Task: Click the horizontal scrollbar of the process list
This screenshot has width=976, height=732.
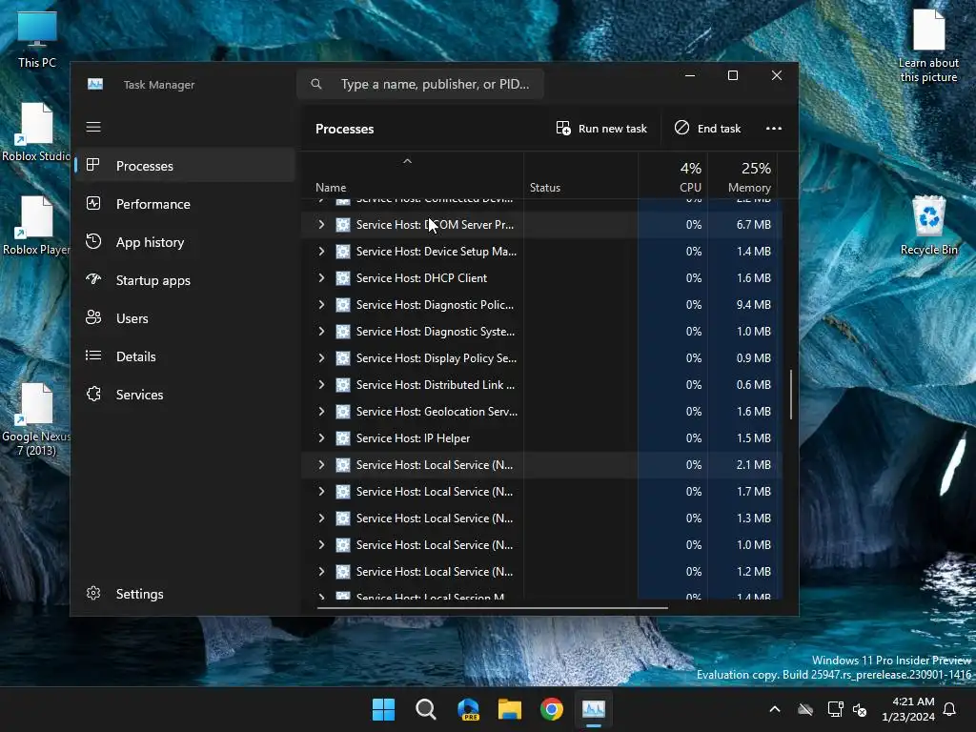Action: (493, 607)
